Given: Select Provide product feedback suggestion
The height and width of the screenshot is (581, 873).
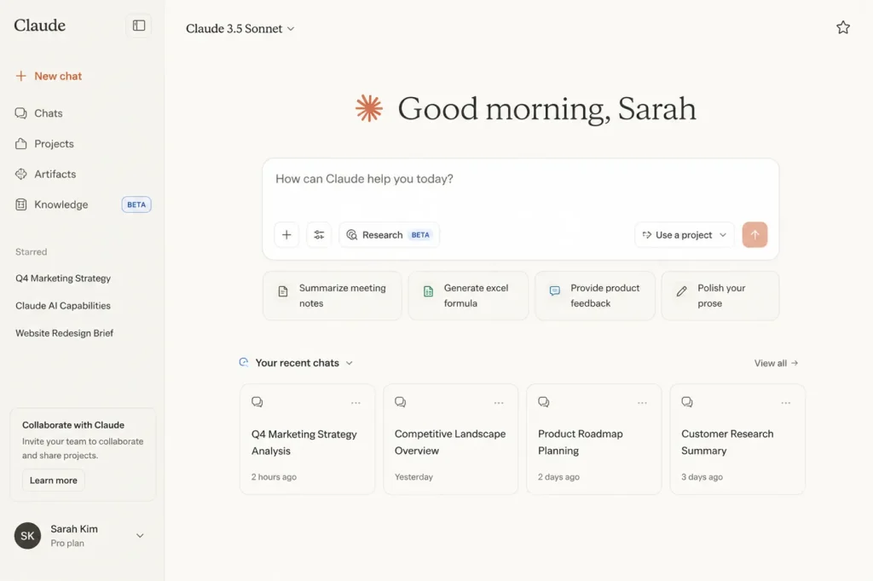Looking at the screenshot, I should coord(595,296).
